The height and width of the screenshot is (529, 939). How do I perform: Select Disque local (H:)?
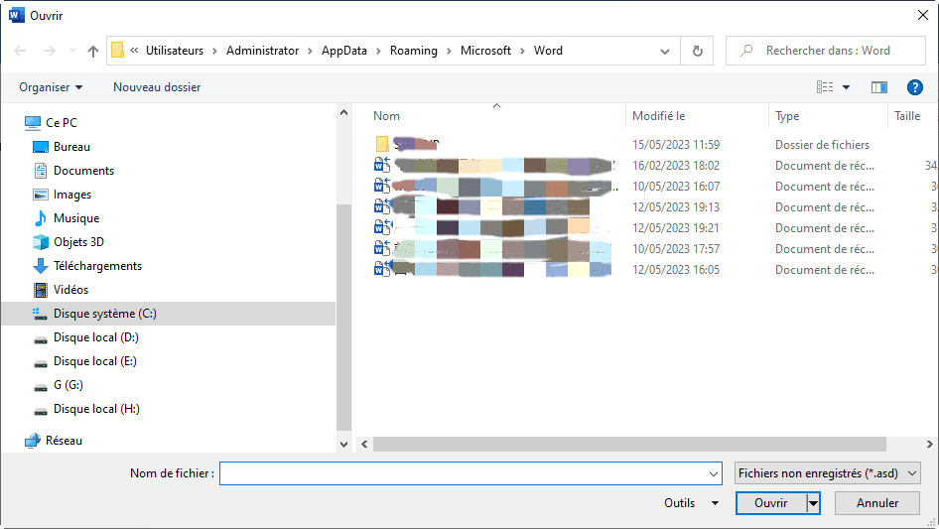coord(96,409)
